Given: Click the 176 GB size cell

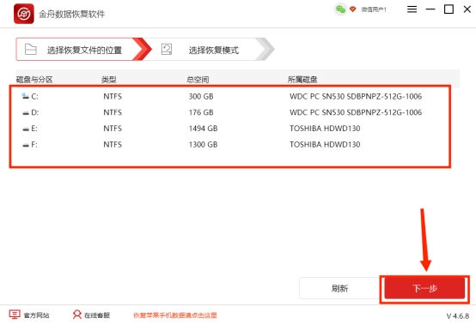Looking at the screenshot, I should click(201, 112).
